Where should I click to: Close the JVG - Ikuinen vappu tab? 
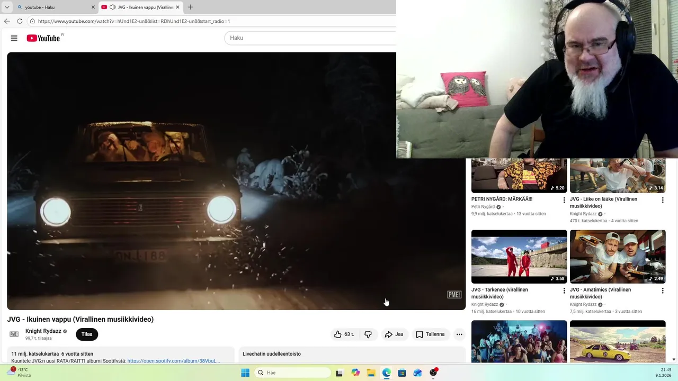(177, 7)
